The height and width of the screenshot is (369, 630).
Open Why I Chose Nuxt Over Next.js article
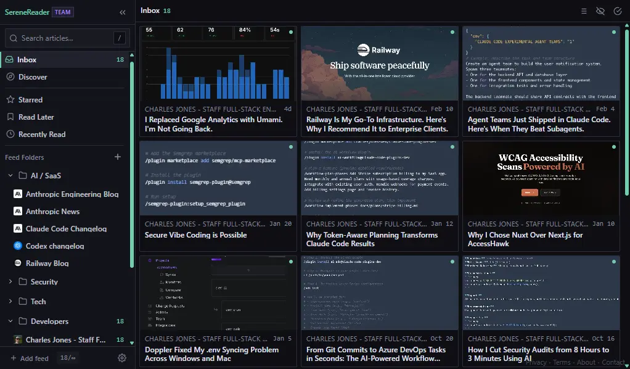[525, 239]
